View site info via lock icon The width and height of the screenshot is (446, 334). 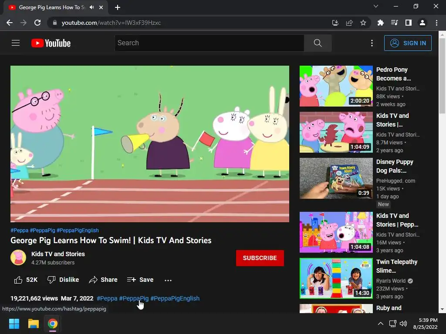coord(55,23)
